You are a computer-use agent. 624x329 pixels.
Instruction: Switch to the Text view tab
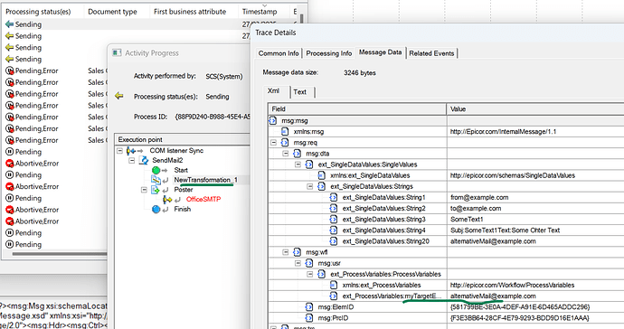click(300, 92)
